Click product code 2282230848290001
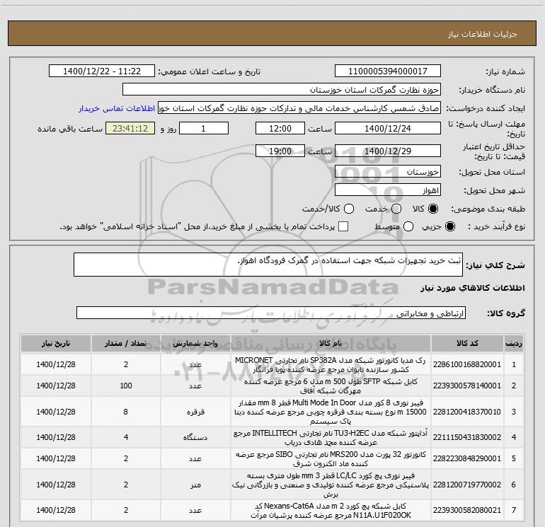545x527 pixels. pos(467,458)
